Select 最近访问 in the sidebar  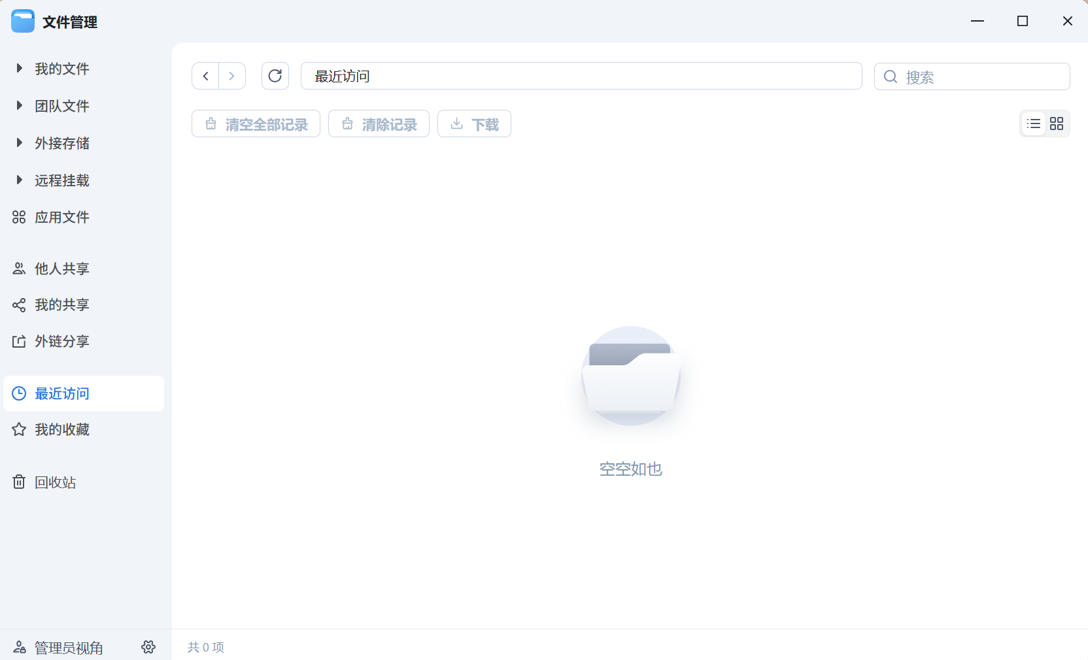pos(84,393)
